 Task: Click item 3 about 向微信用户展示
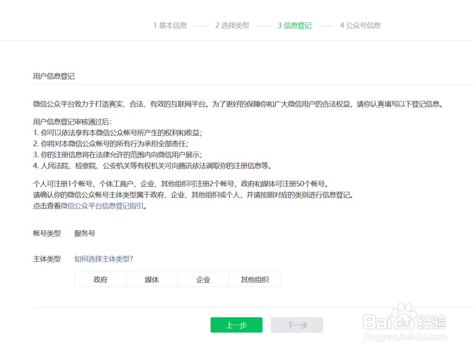tap(117, 155)
